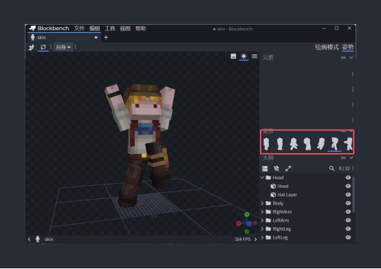Image resolution: width=381 pixels, height=269 pixels.
Task: Select the LeftArm folder row
Action: (305, 220)
